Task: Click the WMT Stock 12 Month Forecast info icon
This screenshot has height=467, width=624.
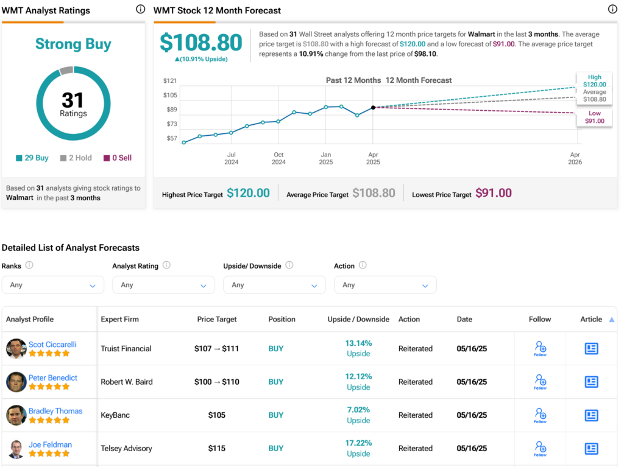Action: [x=612, y=9]
